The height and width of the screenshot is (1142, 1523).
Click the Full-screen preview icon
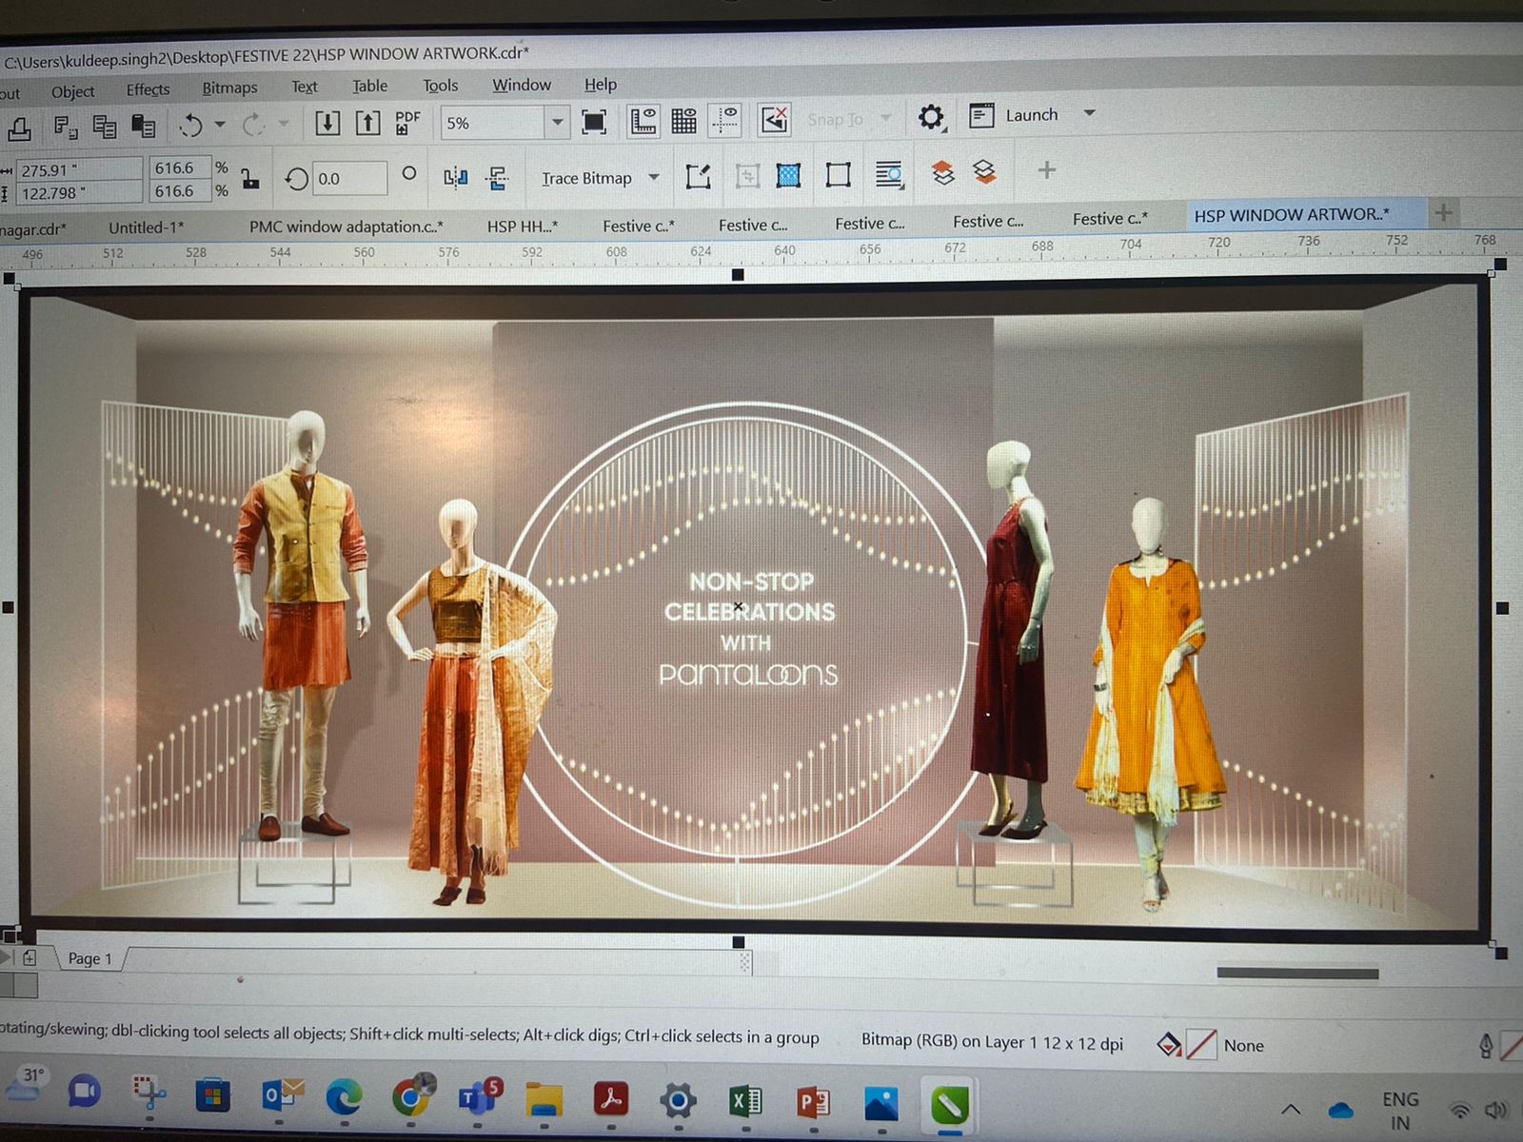594,121
